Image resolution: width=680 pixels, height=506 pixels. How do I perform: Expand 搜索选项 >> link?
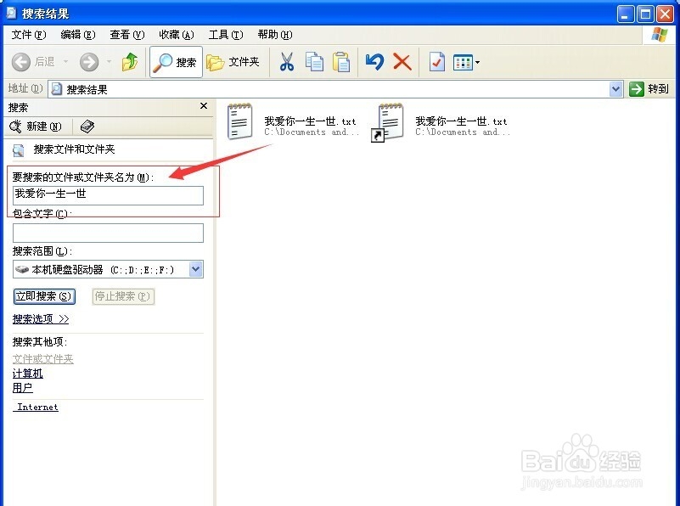click(x=41, y=319)
